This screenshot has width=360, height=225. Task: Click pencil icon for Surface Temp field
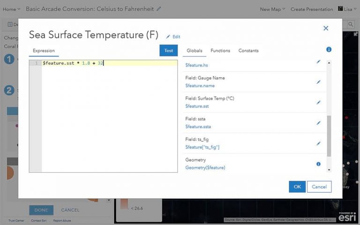tap(318, 102)
